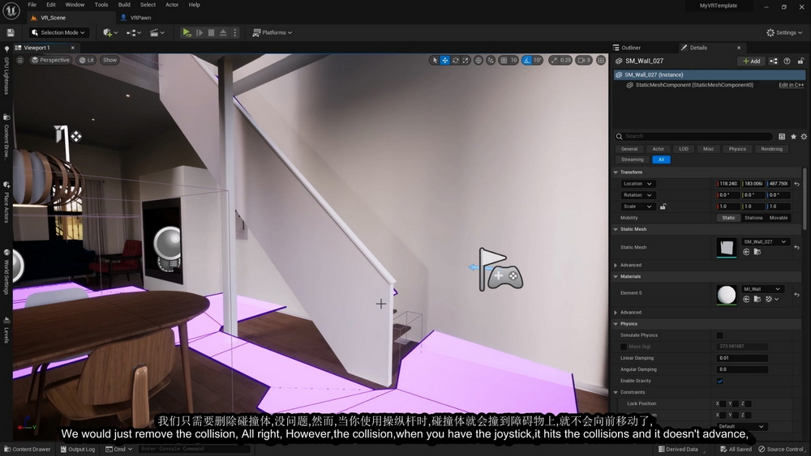Select the Rendering filter button
Image resolution: width=811 pixels, height=456 pixels.
pyautogui.click(x=771, y=149)
